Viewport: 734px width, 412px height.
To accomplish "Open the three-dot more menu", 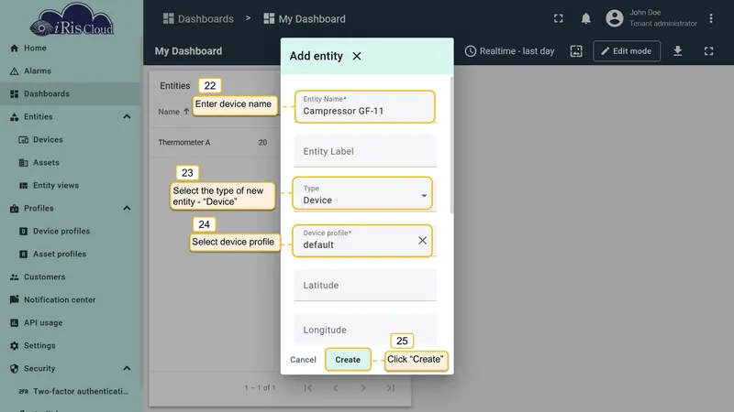I will point(710,18).
